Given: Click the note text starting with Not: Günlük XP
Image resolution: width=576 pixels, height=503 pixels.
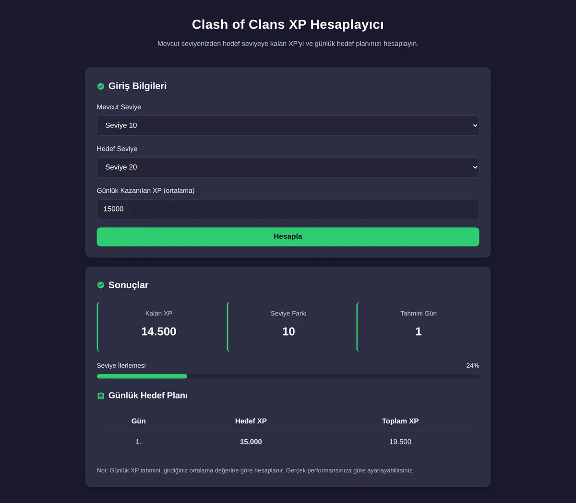Looking at the screenshot, I should point(255,470).
